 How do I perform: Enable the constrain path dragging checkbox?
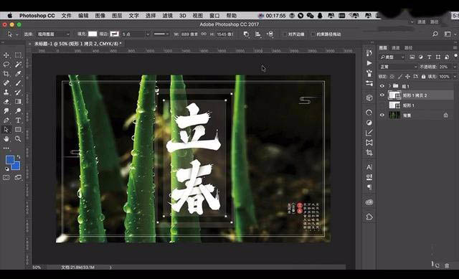[x=313, y=34]
